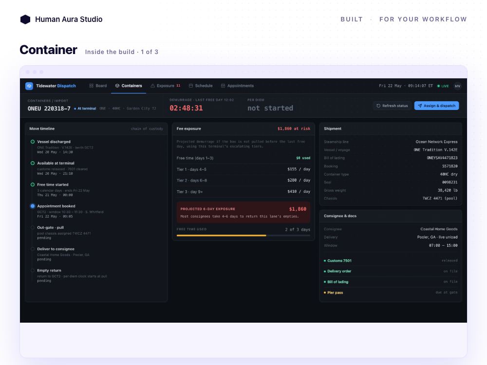Screen dimensions: 487x365
Task: Click the green LIVE status indicator
Action: (443, 86)
